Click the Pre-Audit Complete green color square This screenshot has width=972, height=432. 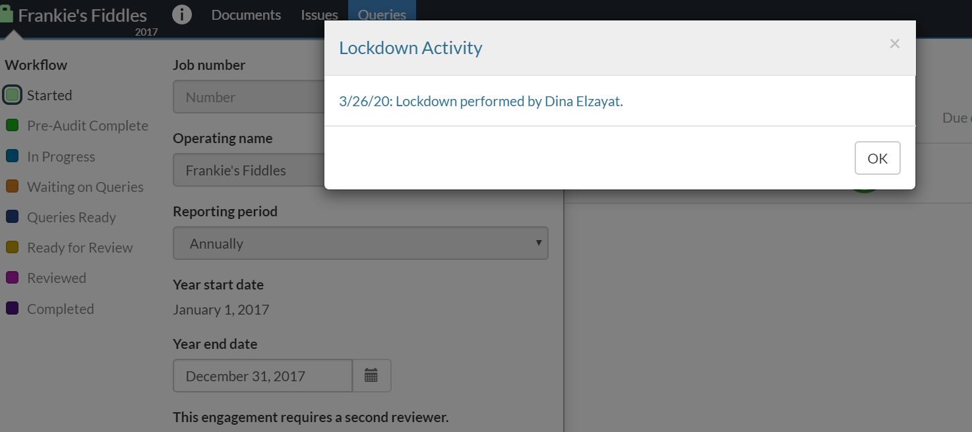12,125
